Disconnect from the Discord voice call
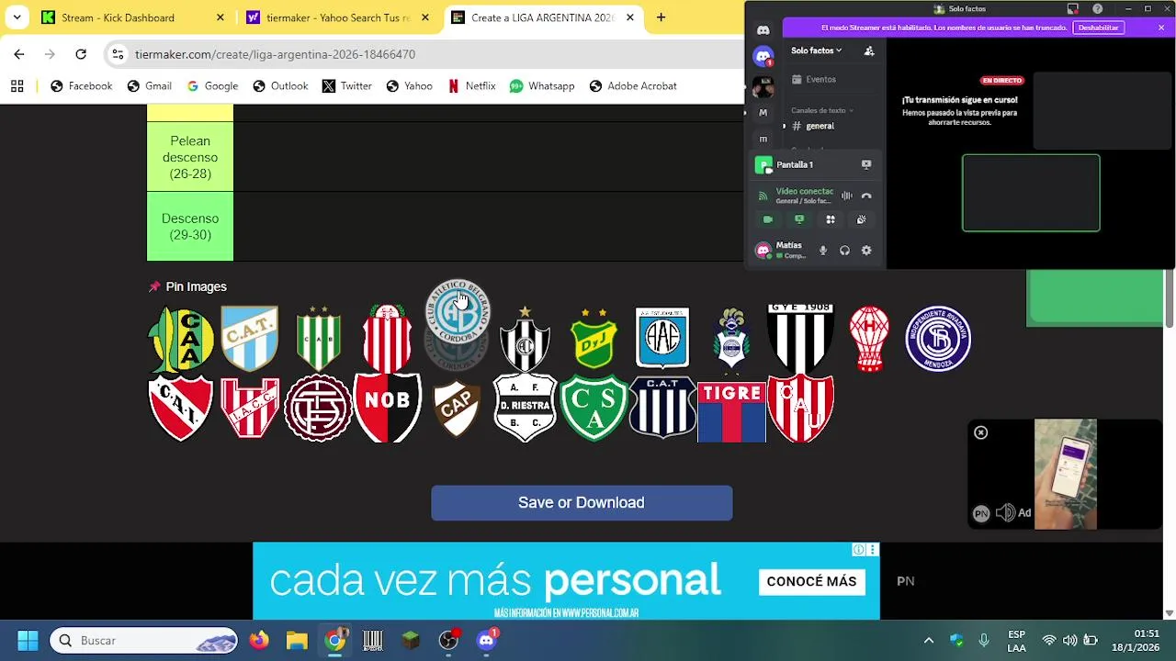This screenshot has height=661, width=1176. (865, 196)
